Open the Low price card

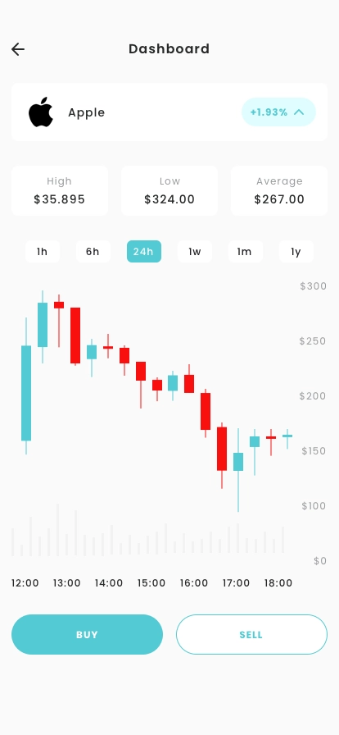tap(169, 191)
